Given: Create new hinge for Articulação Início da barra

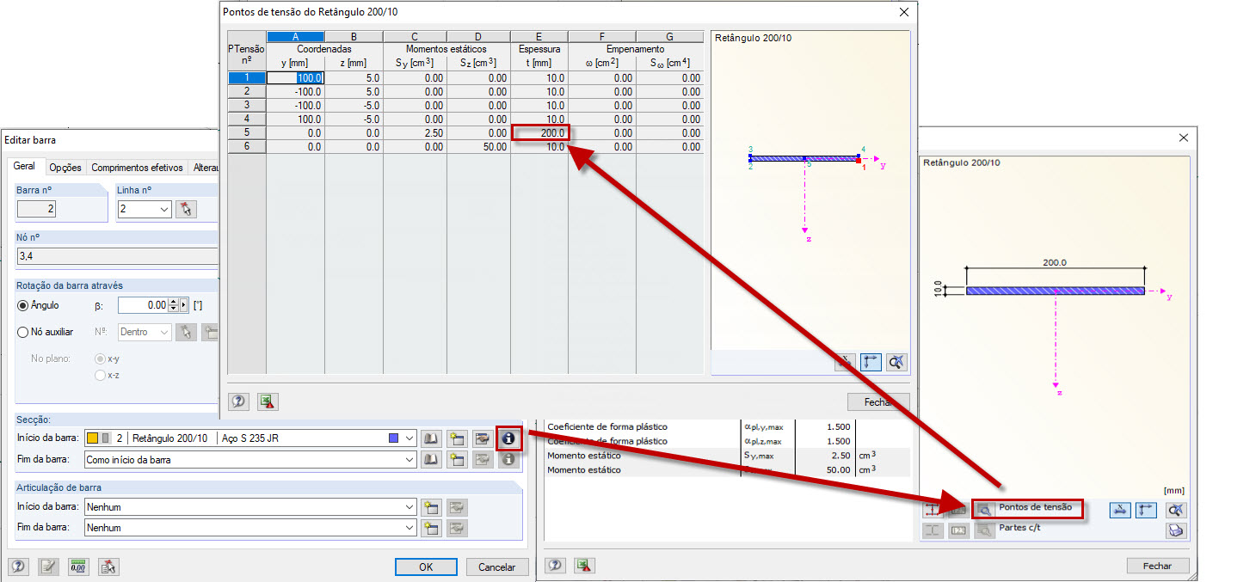Looking at the screenshot, I should pyautogui.click(x=432, y=507).
